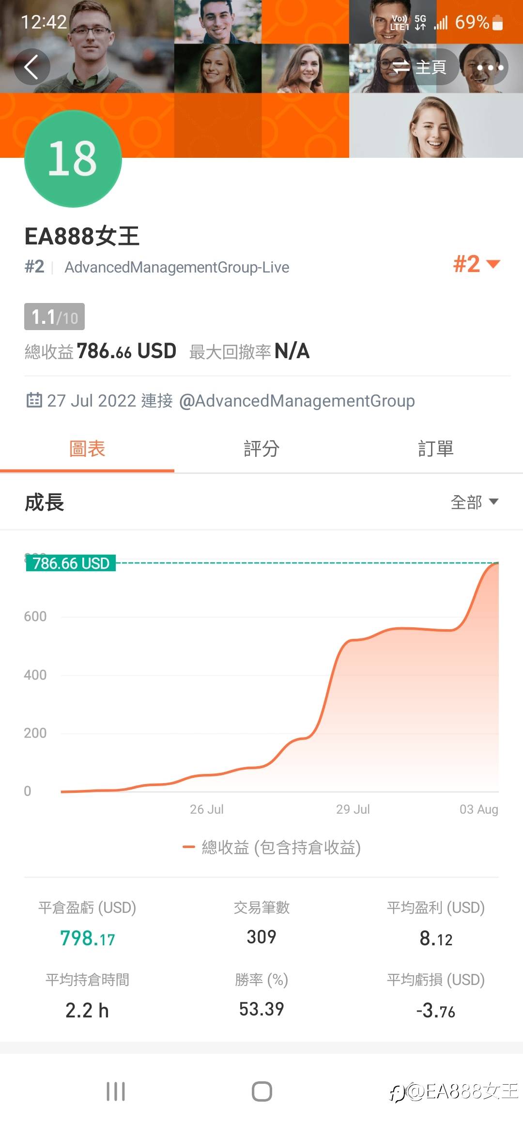Tap the AdvancedManagementGroup-Live server name
523x1121 pixels.
177,267
